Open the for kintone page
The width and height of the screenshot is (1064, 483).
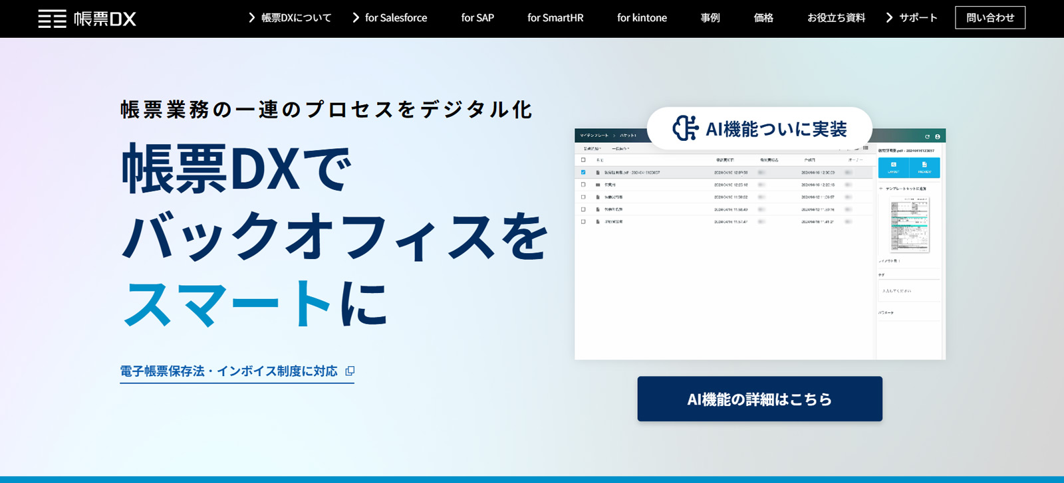click(x=642, y=18)
